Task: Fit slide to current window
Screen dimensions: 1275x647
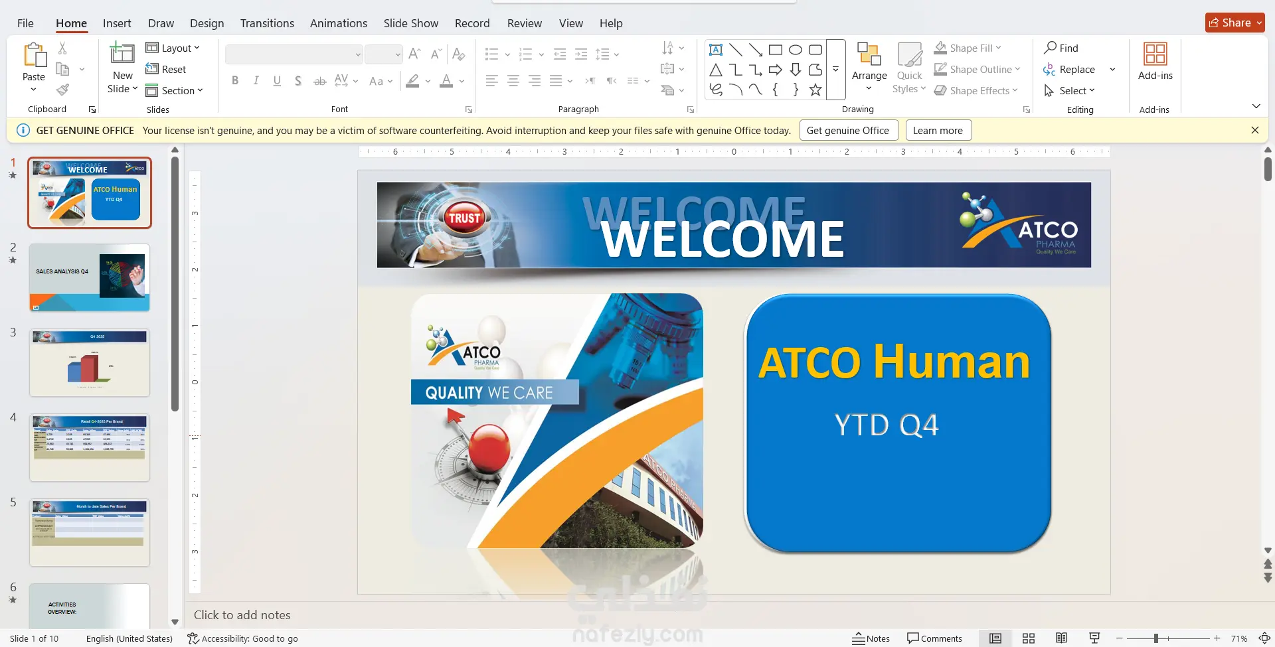Action: click(1264, 638)
